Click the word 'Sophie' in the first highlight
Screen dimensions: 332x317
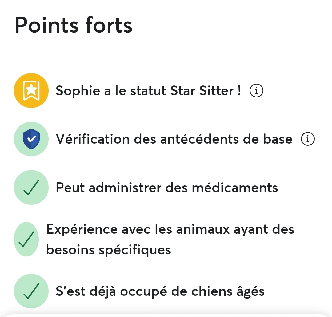[x=78, y=91]
